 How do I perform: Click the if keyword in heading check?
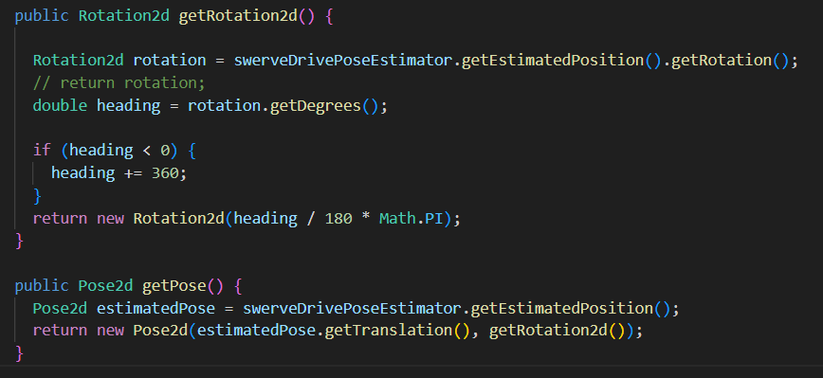point(42,151)
